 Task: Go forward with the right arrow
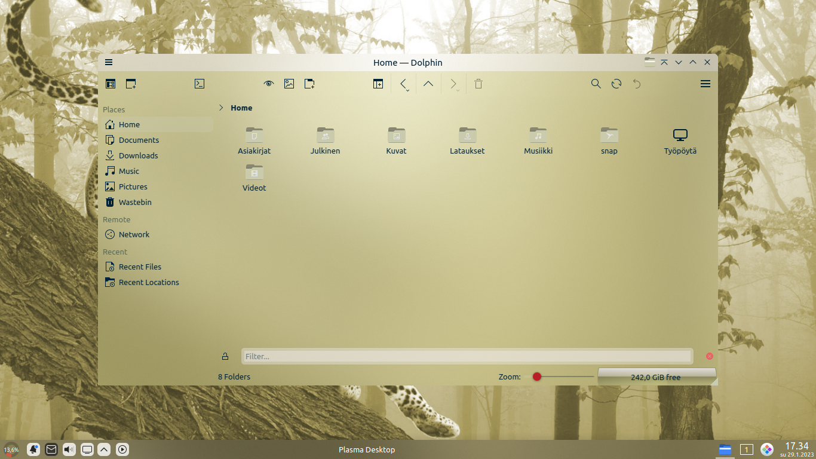click(453, 84)
